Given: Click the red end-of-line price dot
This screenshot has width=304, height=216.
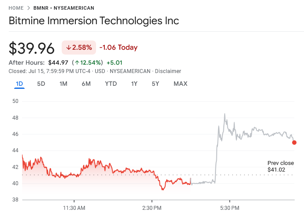Looking at the screenshot, I should click(x=294, y=143).
